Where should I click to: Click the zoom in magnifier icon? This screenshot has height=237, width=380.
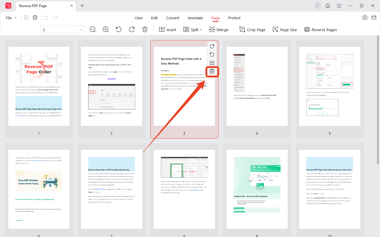pos(106,29)
